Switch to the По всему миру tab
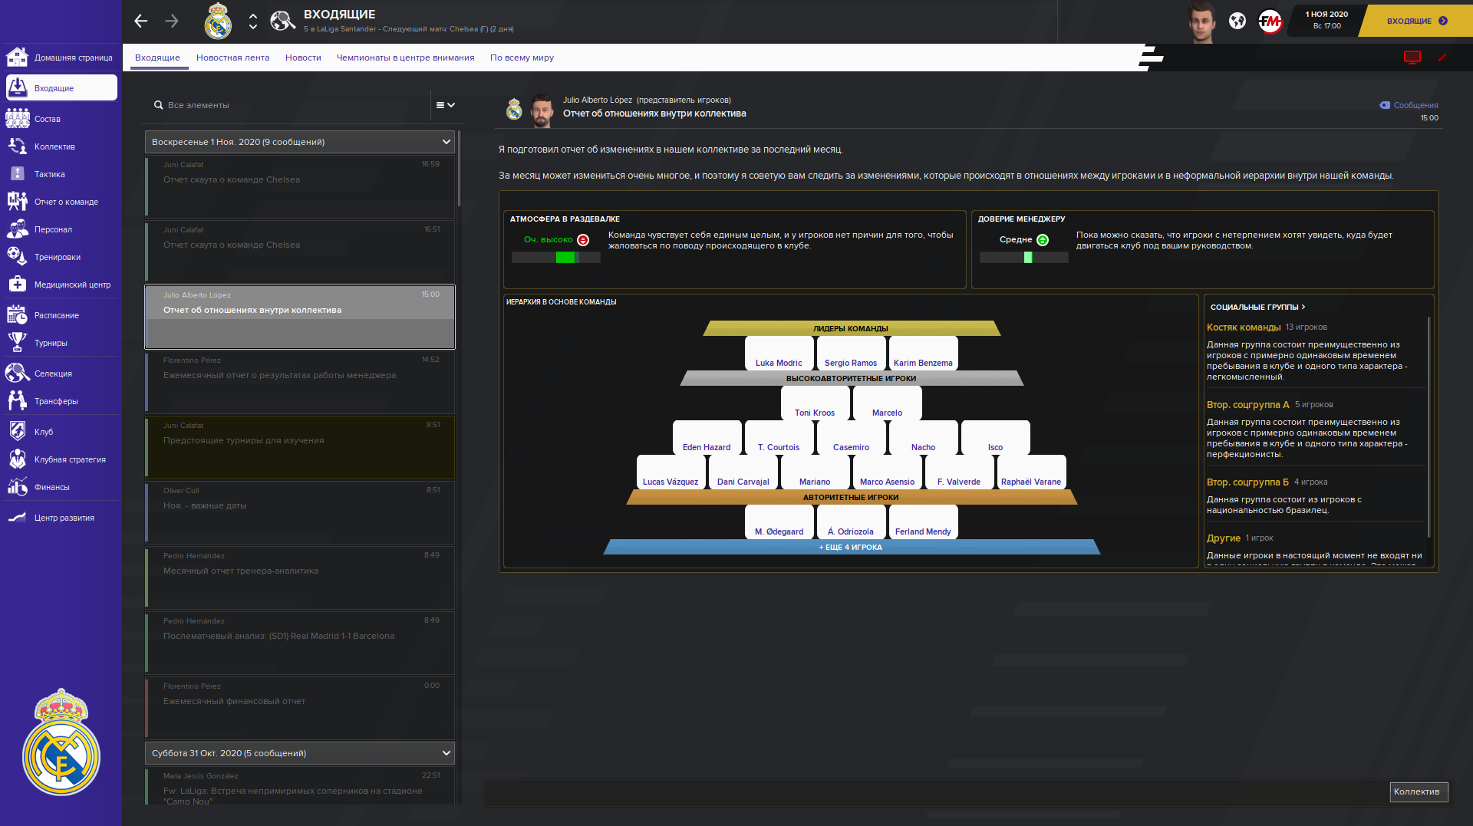This screenshot has height=826, width=1473. [522, 58]
